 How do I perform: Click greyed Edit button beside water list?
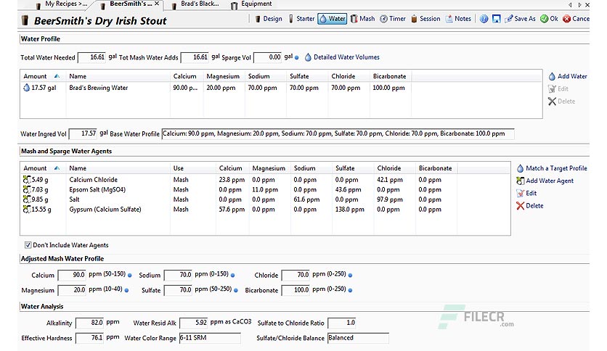[558, 89]
